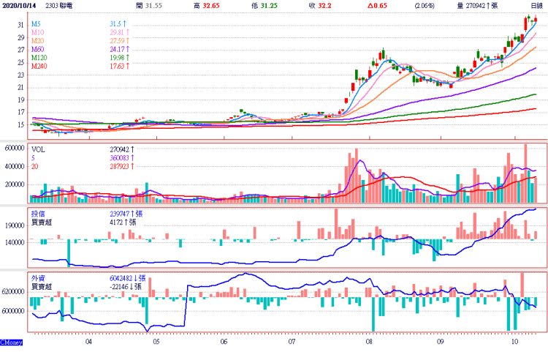The image size is (548, 352).
Task: Select the M5 moving average legend
Action: pos(36,24)
